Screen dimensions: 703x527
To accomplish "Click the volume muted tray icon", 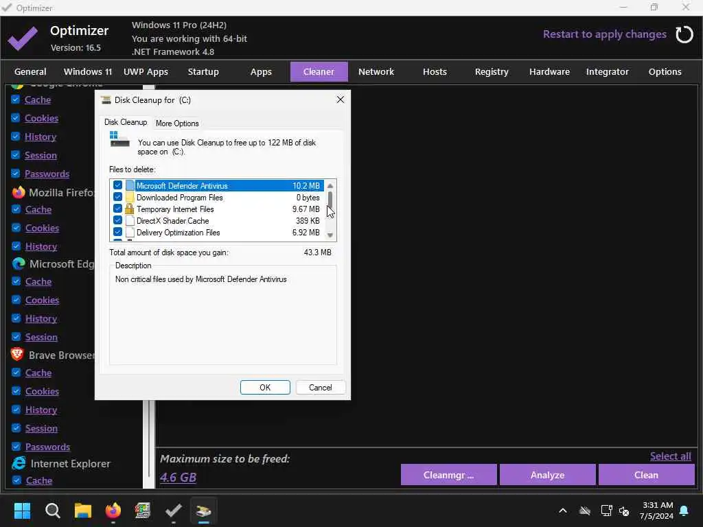I will [624, 511].
